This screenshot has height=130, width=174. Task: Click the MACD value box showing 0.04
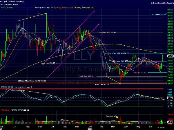170,98
